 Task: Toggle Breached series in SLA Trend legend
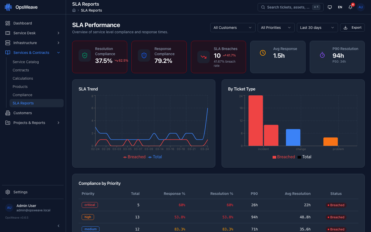(x=134, y=157)
